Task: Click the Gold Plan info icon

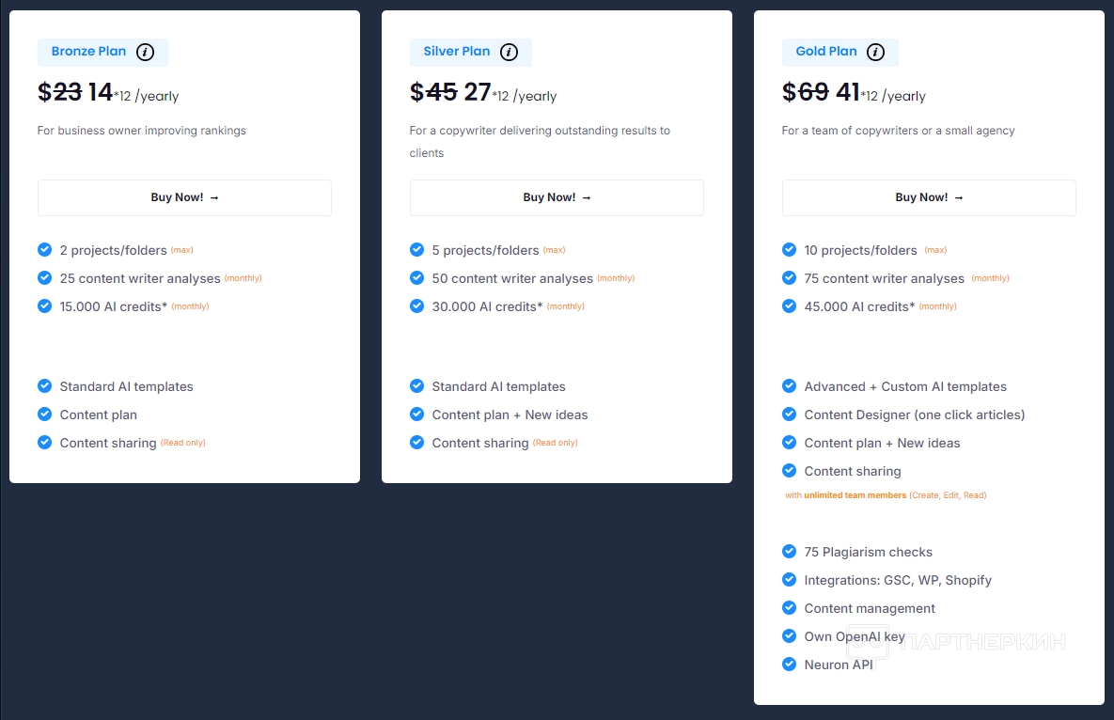Action: (x=875, y=52)
